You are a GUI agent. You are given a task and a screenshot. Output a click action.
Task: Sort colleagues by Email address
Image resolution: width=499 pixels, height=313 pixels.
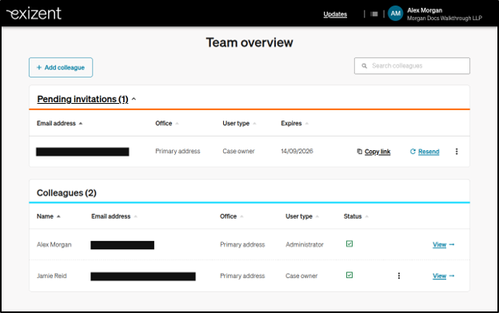114,216
